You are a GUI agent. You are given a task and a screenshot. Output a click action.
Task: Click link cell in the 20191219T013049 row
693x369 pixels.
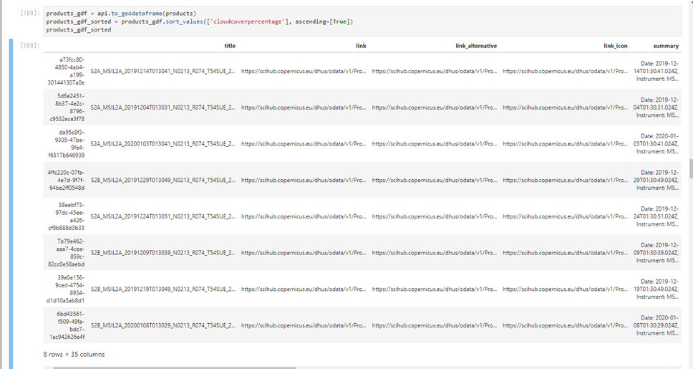pos(304,289)
